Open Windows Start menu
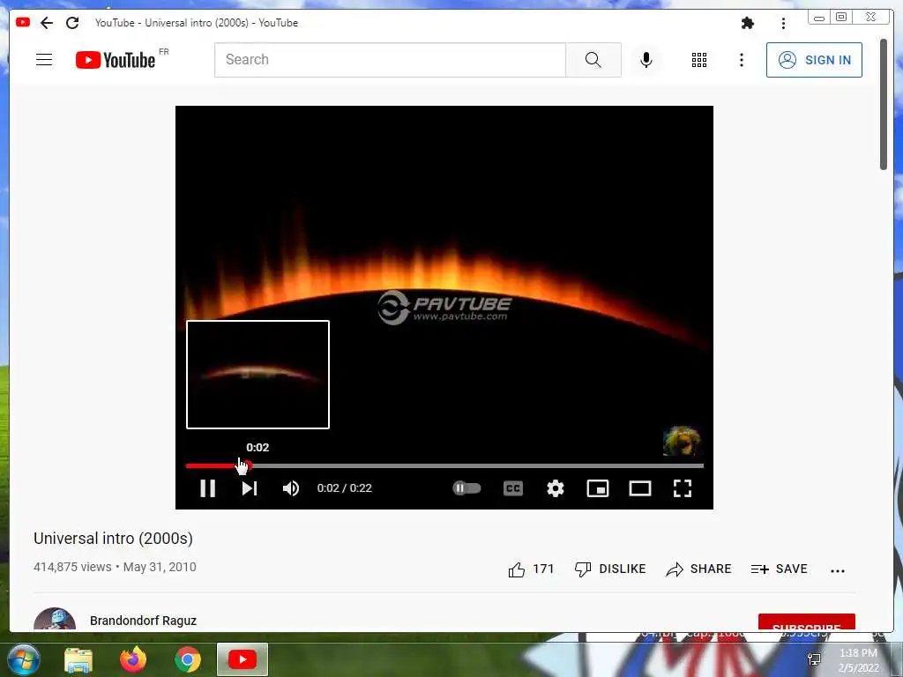This screenshot has height=677, width=903. click(24, 659)
